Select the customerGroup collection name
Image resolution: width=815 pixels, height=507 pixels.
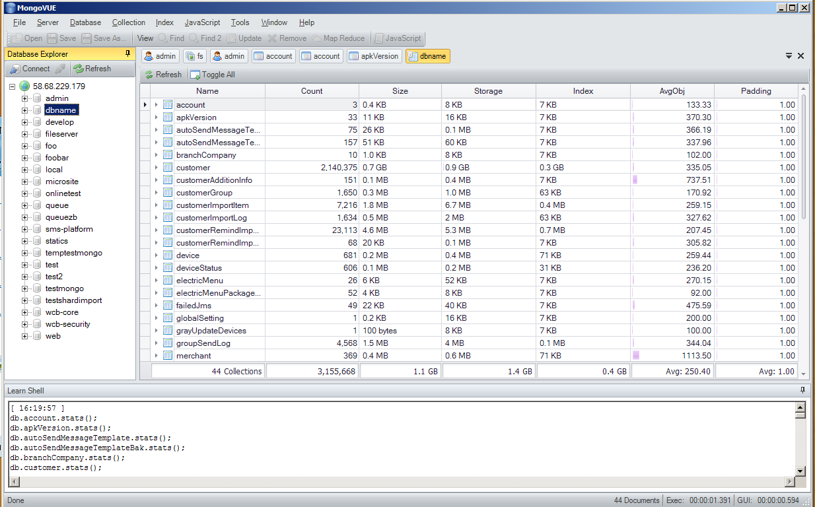tap(204, 193)
